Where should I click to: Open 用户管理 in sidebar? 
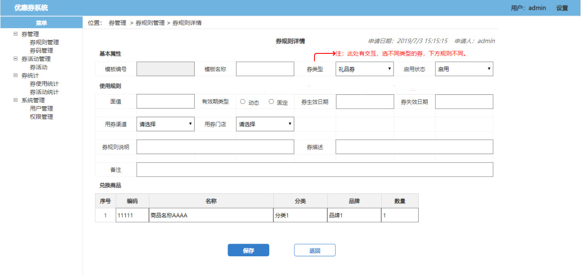tap(42, 109)
